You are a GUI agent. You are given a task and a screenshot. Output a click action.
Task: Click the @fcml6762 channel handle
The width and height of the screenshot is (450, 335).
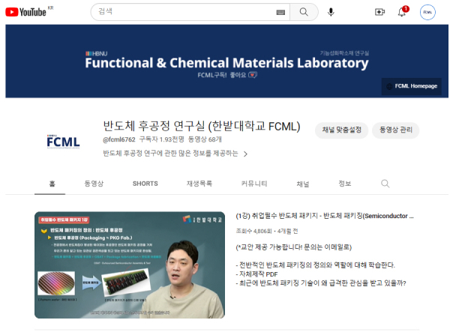(x=119, y=139)
